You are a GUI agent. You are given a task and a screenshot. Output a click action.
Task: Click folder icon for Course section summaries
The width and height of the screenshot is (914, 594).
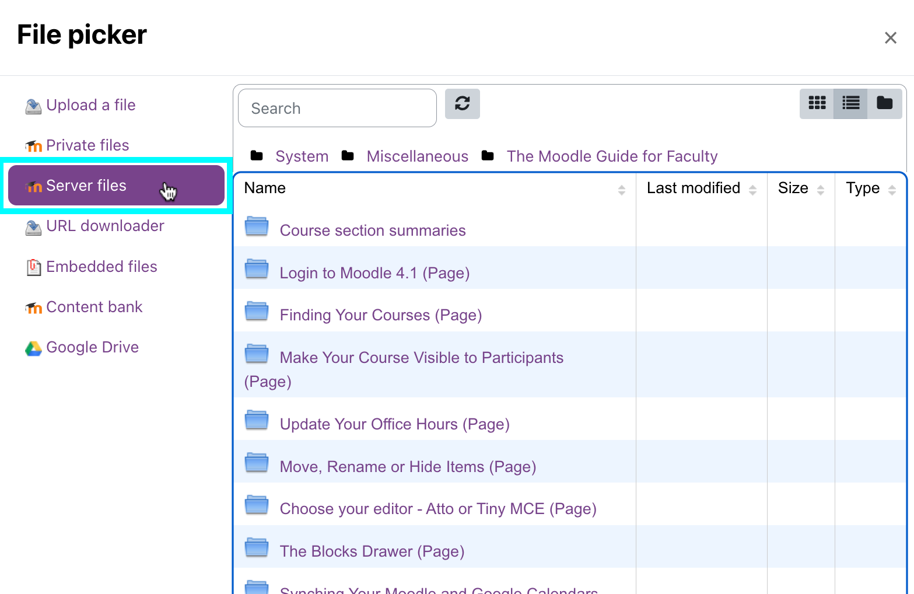coord(257,226)
